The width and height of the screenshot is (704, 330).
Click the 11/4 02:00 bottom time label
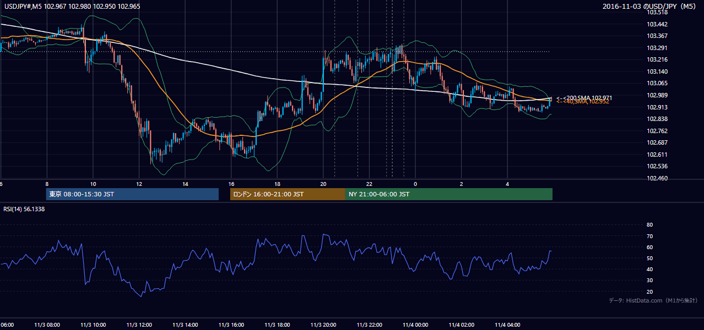tap(462, 324)
